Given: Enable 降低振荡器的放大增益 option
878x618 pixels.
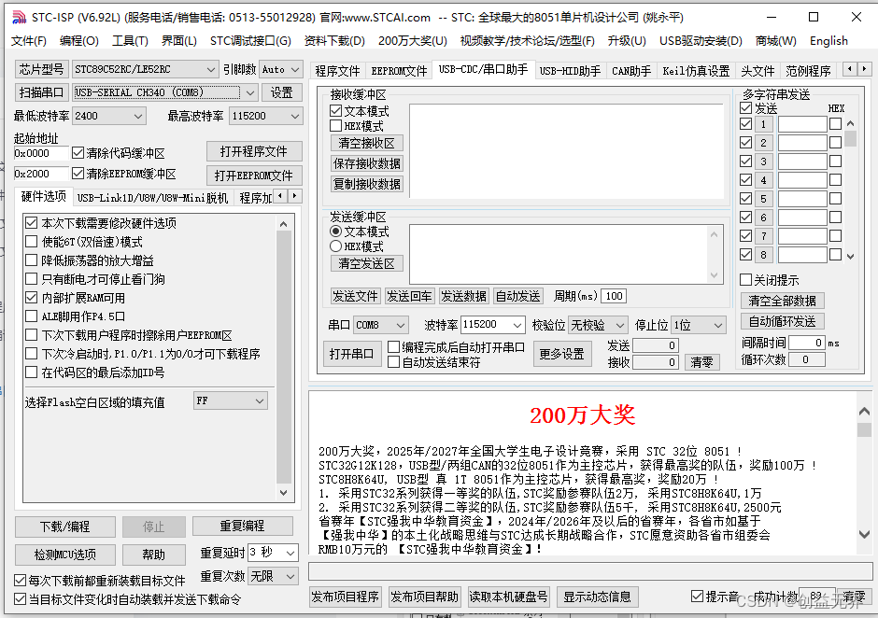Looking at the screenshot, I should click(x=32, y=260).
